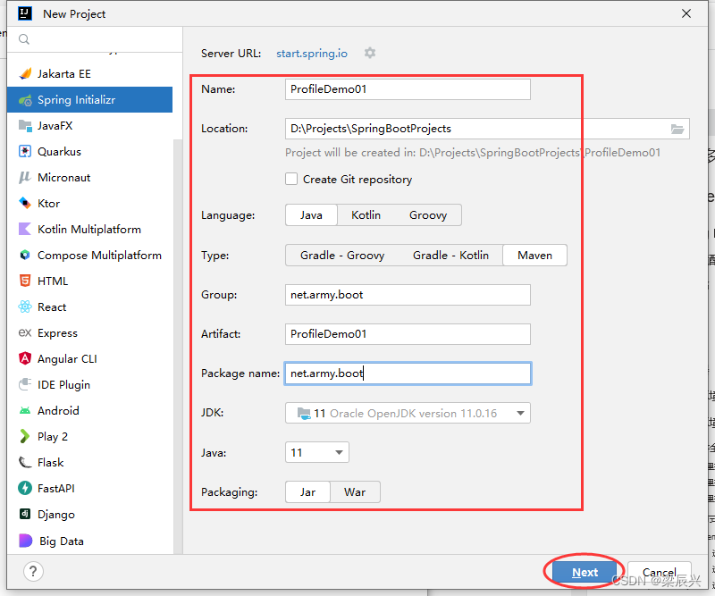Choose Maven build type
715x596 pixels.
pyautogui.click(x=534, y=255)
